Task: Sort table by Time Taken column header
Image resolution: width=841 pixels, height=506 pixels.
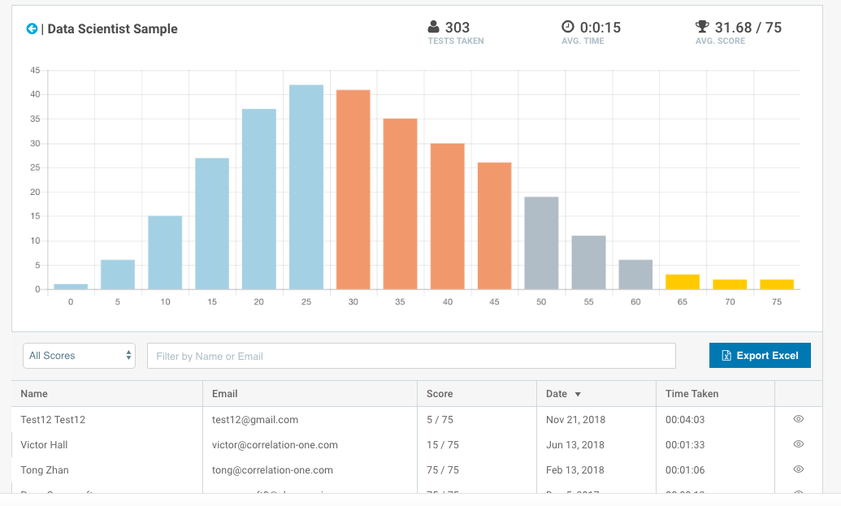Action: 691,394
